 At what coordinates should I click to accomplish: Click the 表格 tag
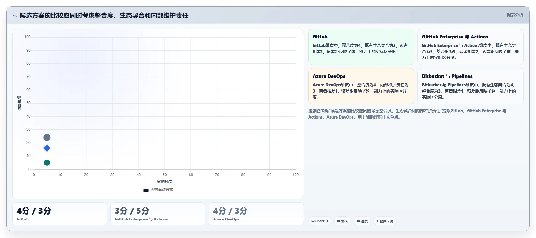tap(342, 221)
